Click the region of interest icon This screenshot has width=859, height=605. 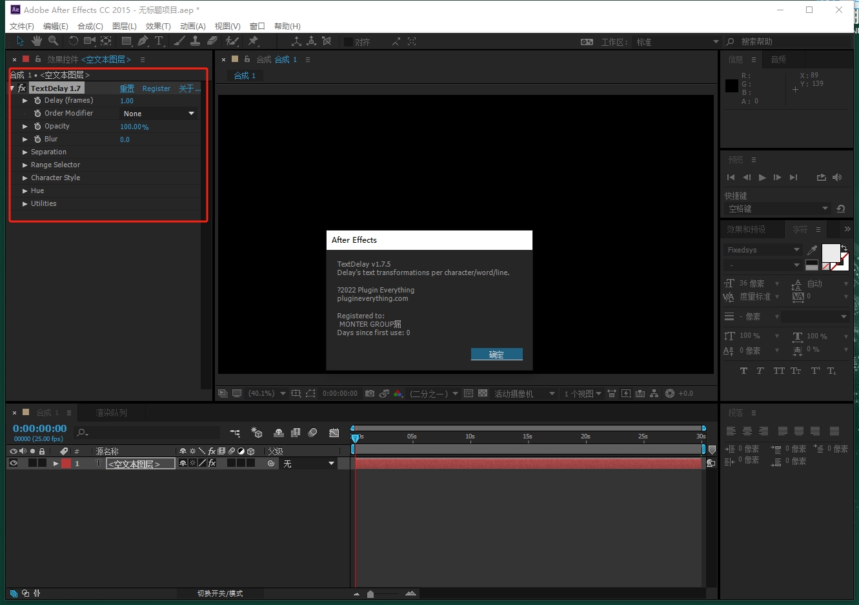pos(310,393)
